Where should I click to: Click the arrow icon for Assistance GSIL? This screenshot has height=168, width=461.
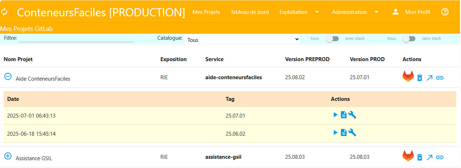pyautogui.click(x=430, y=157)
